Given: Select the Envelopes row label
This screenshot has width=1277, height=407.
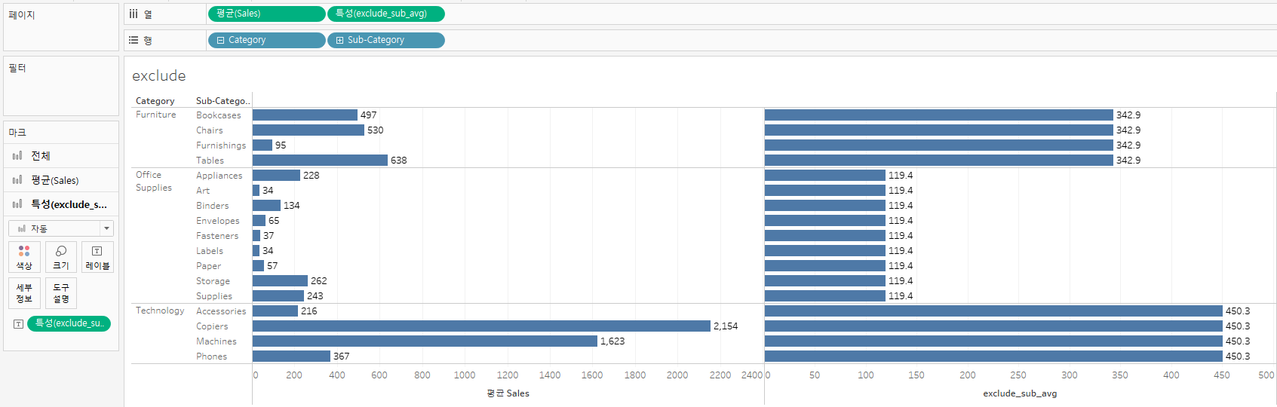Looking at the screenshot, I should pyautogui.click(x=218, y=221).
